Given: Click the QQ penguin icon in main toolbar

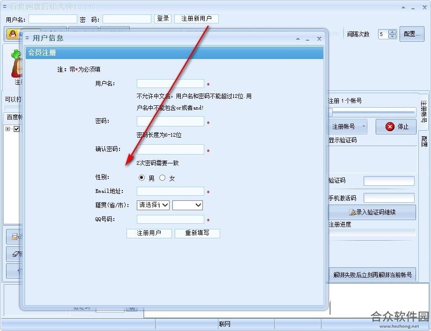Looking at the screenshot, I should click(x=12, y=34).
